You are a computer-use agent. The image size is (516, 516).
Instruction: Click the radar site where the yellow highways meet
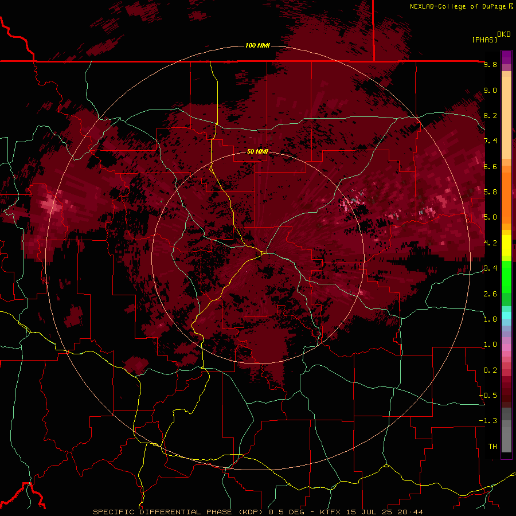click(x=264, y=252)
